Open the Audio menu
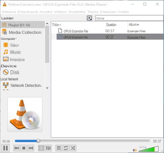Viewport: 164px width, 153px height. point(46,12)
